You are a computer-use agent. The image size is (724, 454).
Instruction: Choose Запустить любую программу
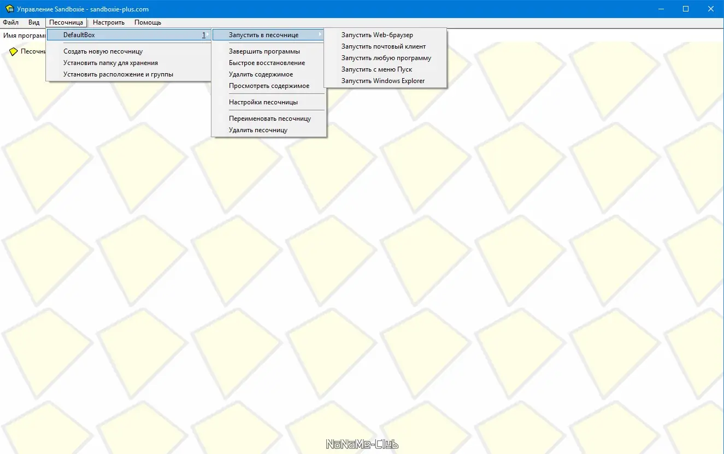(385, 58)
